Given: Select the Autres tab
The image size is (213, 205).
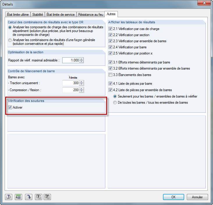Looking at the screenshot, I should [111, 14].
